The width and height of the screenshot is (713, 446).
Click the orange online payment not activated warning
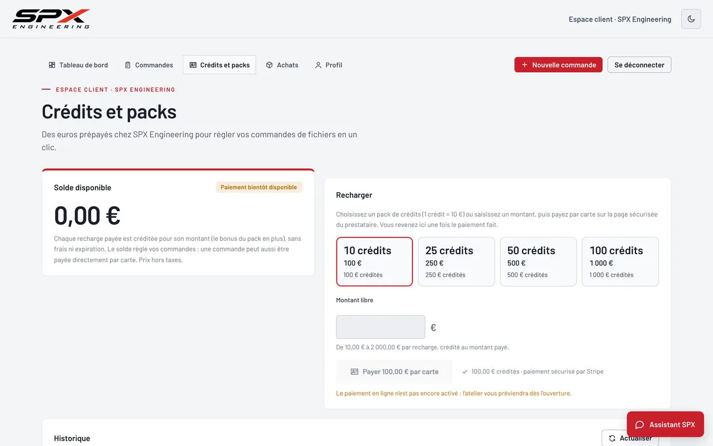tap(454, 394)
